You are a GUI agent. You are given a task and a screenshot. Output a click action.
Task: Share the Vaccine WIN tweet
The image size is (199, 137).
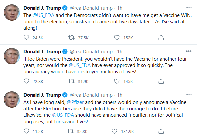tap(161, 37)
